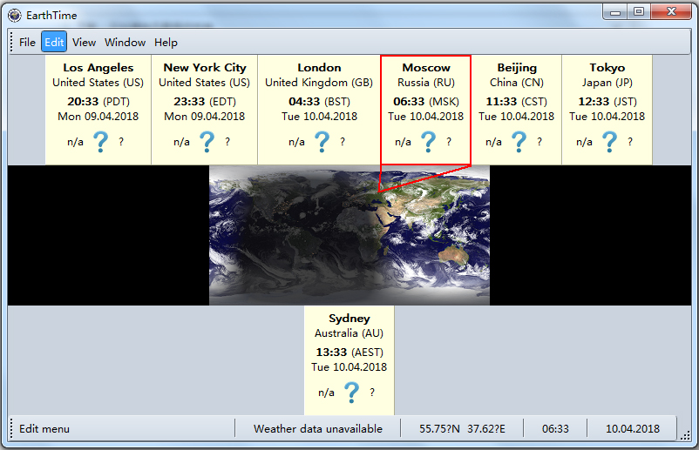Click the 11:33 (CST) time in Beijing
The image size is (699, 450).
[516, 102]
